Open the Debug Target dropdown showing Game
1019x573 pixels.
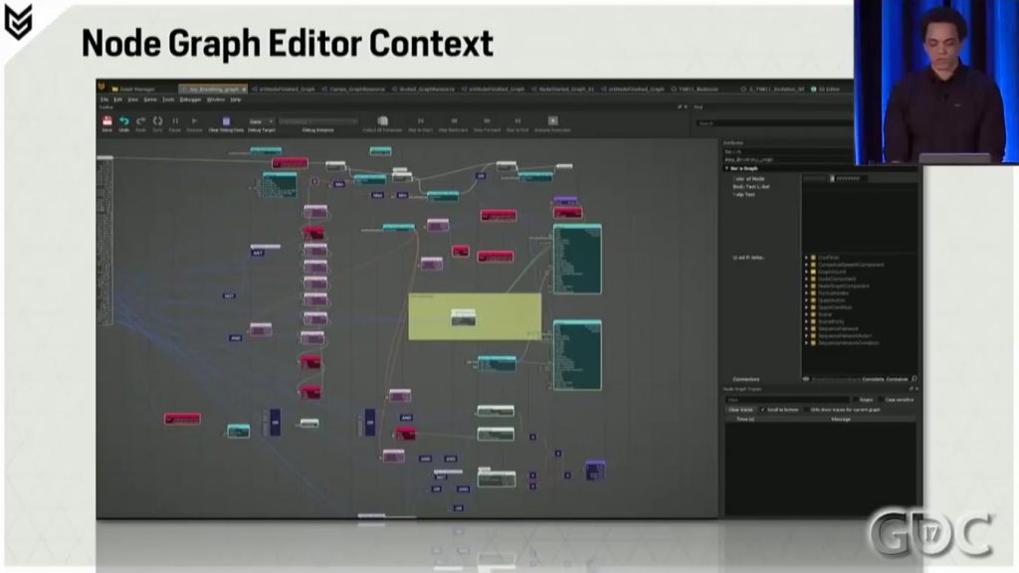click(262, 121)
